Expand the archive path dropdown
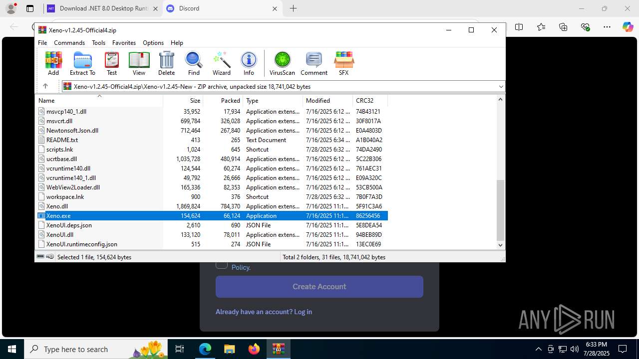This screenshot has height=359, width=639. click(x=501, y=86)
